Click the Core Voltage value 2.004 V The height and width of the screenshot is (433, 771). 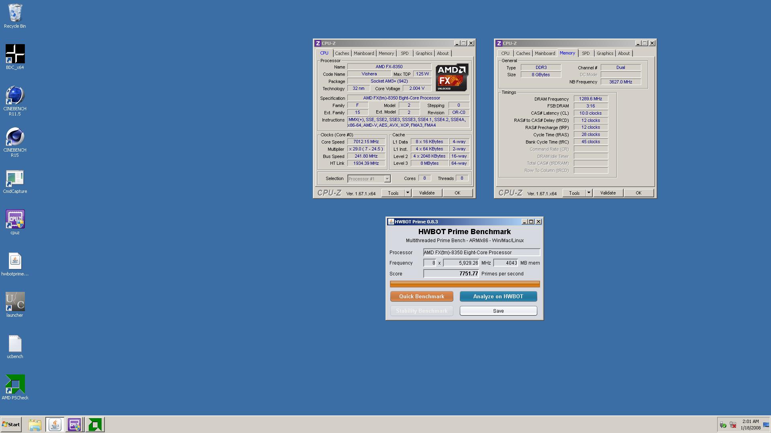[417, 89]
